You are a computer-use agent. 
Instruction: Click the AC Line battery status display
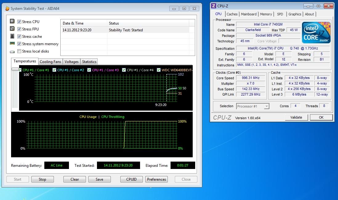click(x=56, y=165)
